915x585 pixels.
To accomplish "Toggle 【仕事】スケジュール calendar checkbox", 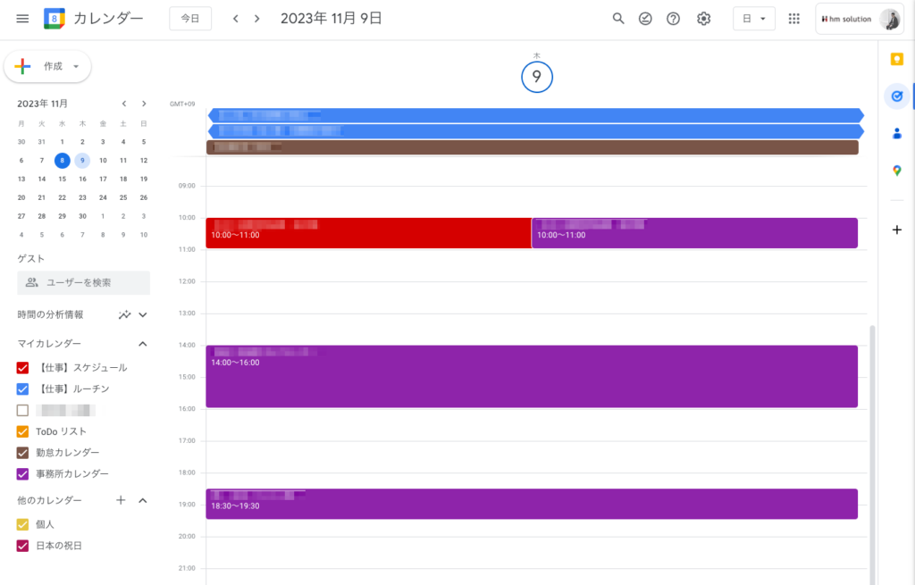I will 22,368.
